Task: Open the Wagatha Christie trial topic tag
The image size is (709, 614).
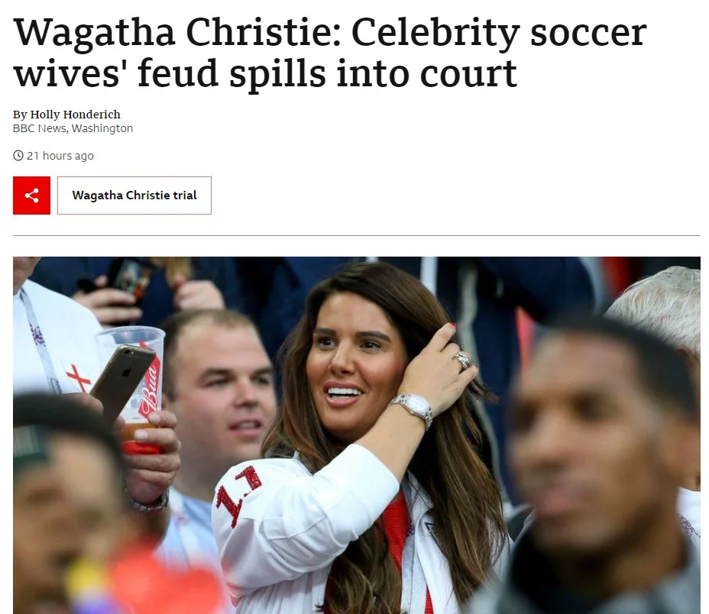Action: [134, 196]
